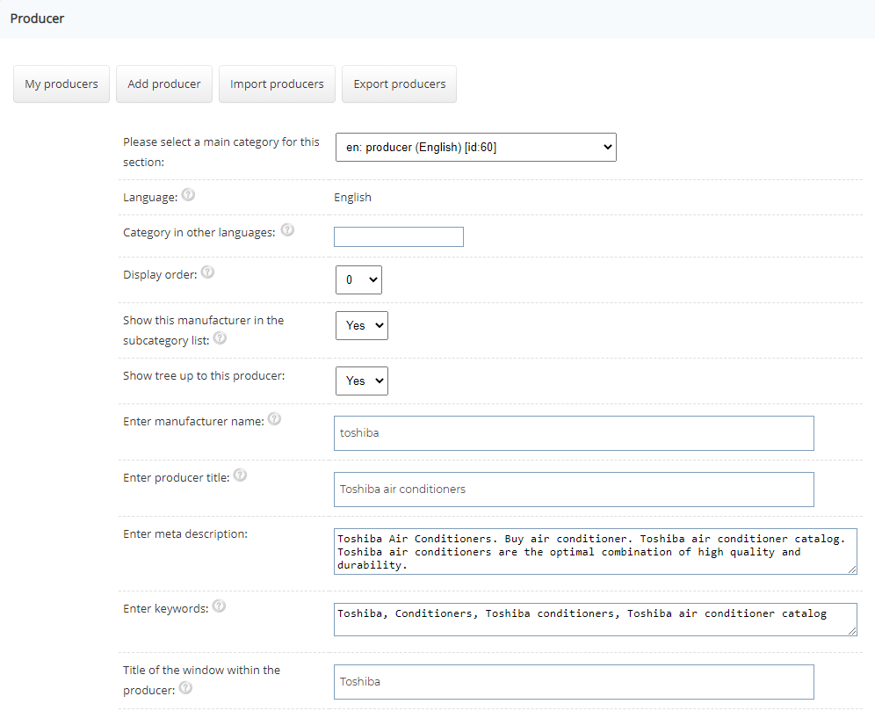Screen dimensions: 875x711
Task: Select Export producers
Action: 400,83
